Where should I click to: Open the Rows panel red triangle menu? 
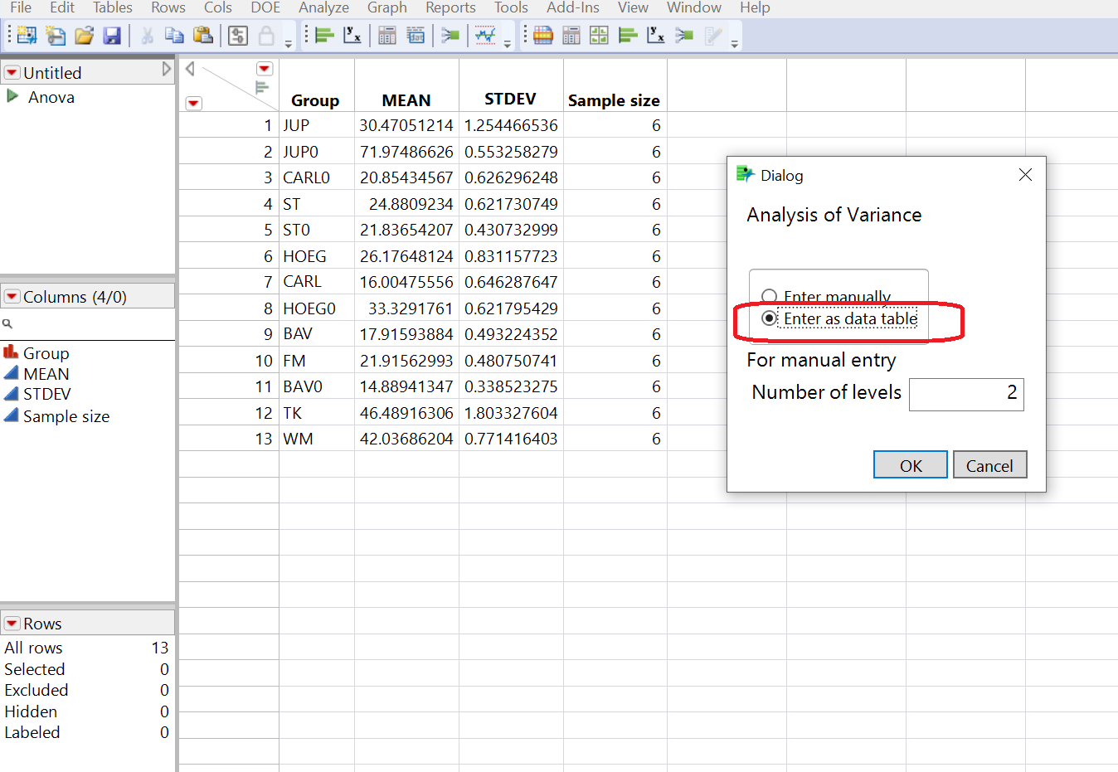coord(12,623)
